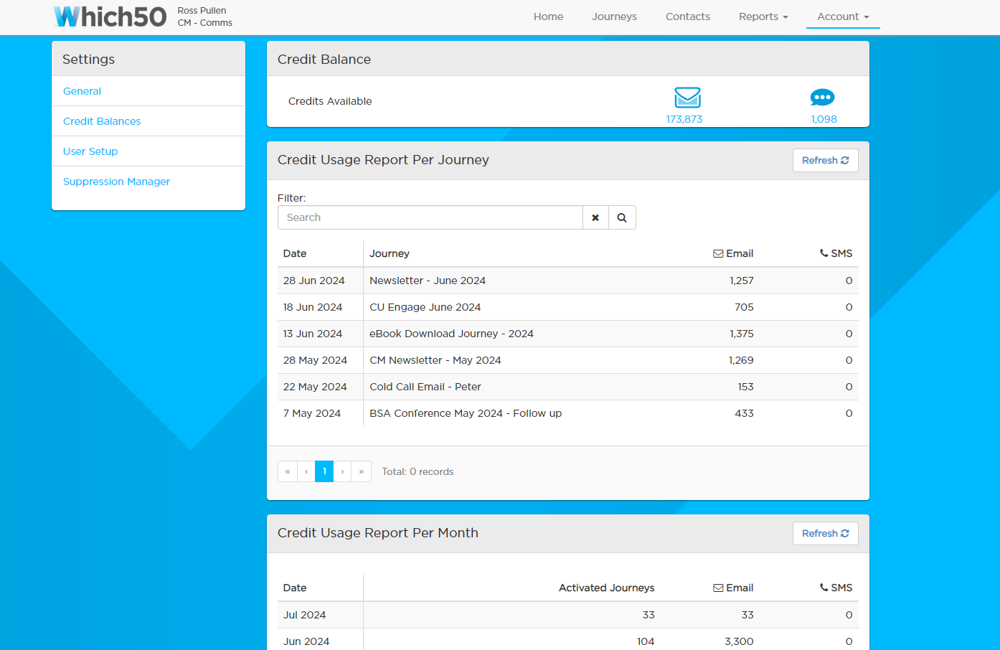1000x650 pixels.
Task: Select Cold Call Email - Peter row
Action: tap(568, 387)
